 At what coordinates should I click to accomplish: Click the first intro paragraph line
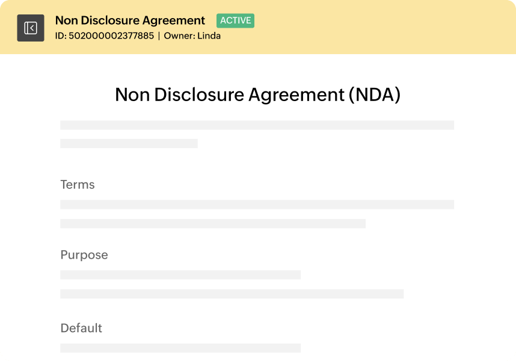click(x=257, y=125)
